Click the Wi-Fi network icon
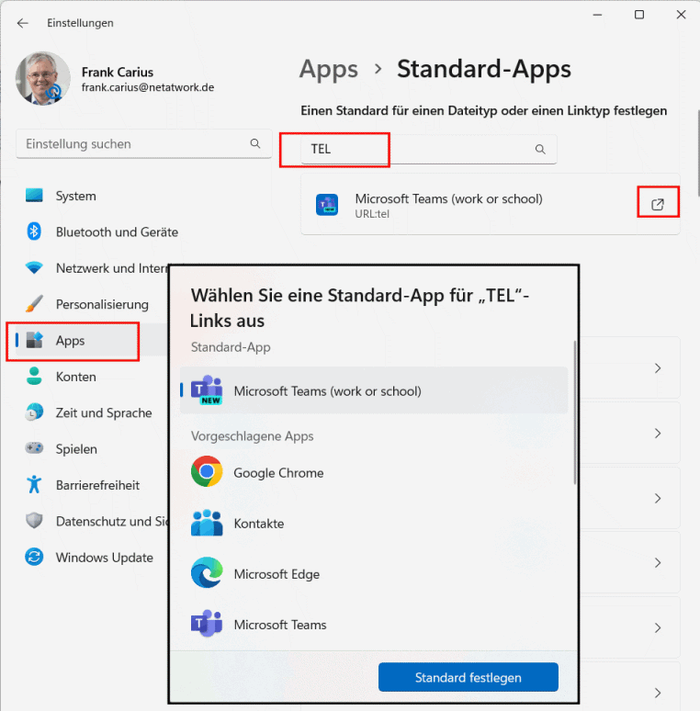Viewport: 700px width, 711px height. tap(34, 267)
